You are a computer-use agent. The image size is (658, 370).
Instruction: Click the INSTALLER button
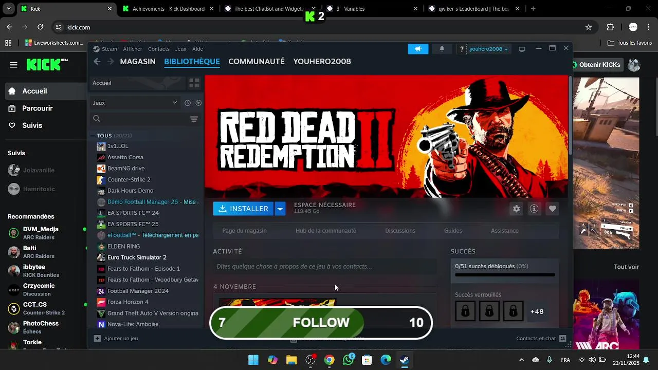pos(244,209)
